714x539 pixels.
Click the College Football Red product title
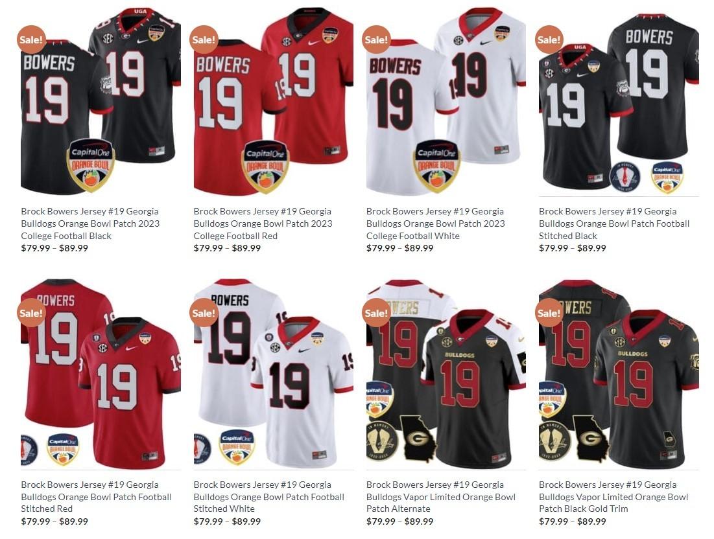pos(263,224)
